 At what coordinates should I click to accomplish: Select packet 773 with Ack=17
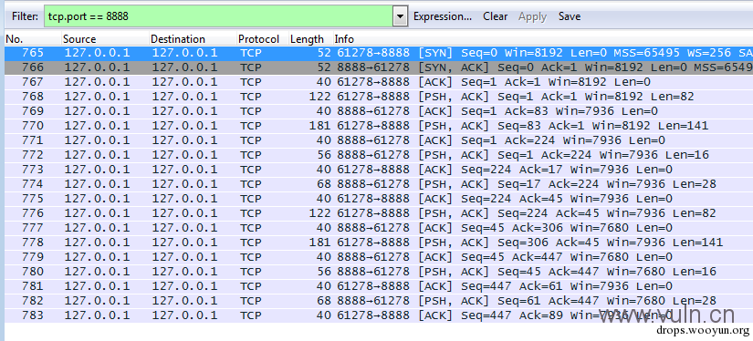[x=379, y=170]
